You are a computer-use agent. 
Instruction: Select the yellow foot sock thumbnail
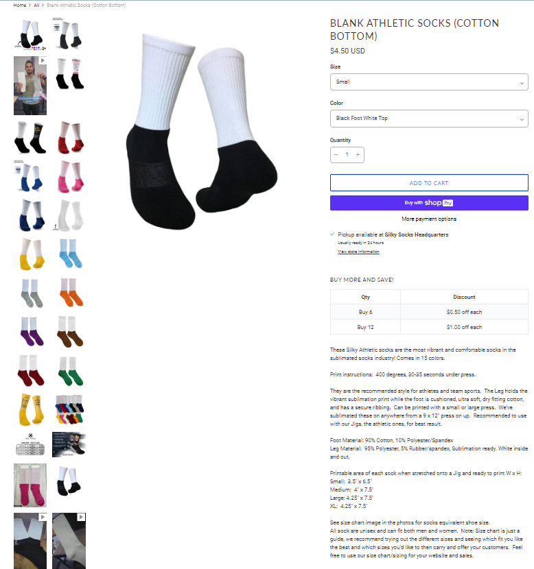30,254
